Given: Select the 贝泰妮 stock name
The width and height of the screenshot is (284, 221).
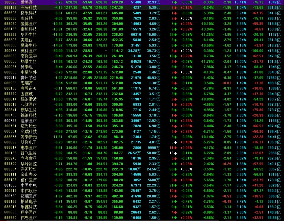Looking at the screenshot, I should (x=27, y=67).
